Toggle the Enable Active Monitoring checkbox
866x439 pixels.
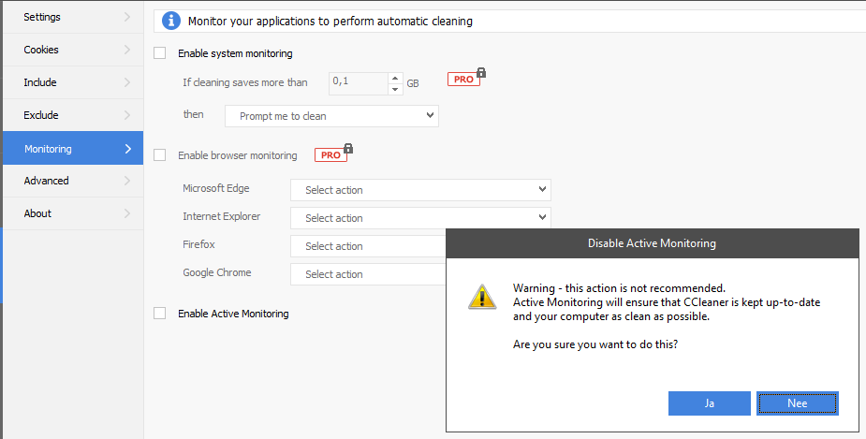159,314
